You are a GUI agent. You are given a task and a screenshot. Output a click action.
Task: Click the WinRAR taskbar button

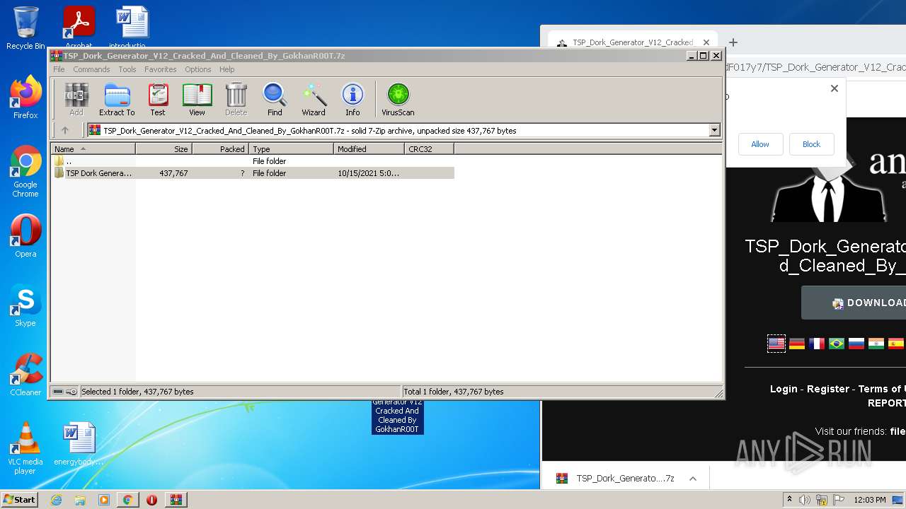click(x=176, y=500)
